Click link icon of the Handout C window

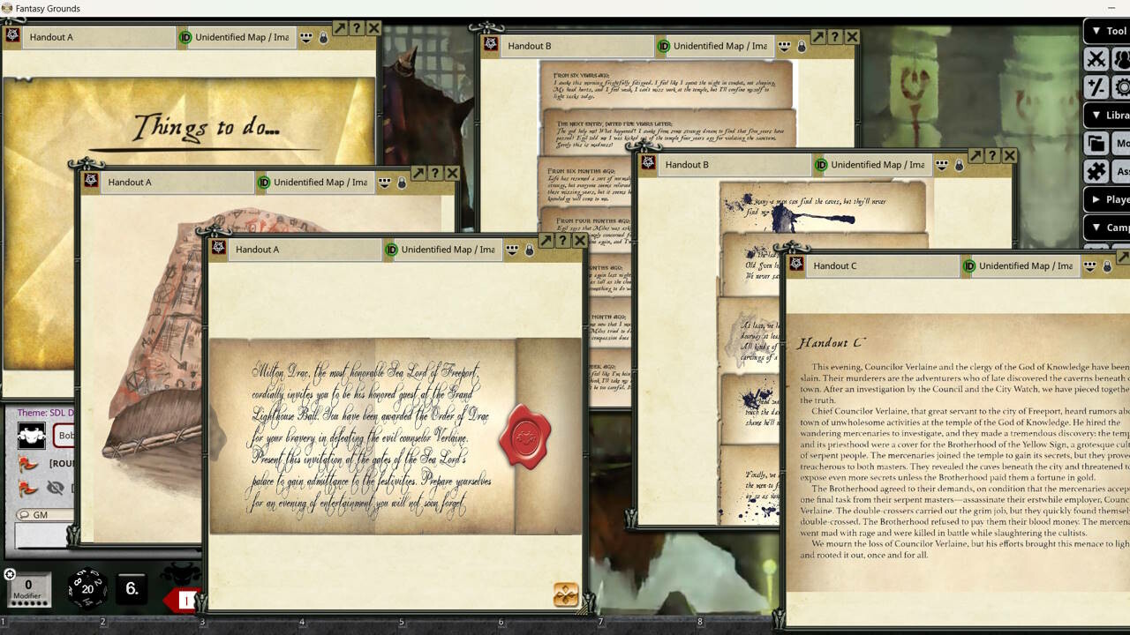[x=795, y=264]
